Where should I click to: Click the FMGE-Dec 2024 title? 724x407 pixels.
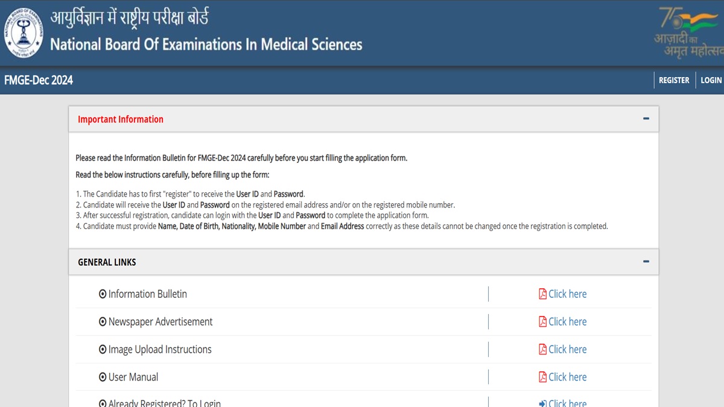click(39, 80)
